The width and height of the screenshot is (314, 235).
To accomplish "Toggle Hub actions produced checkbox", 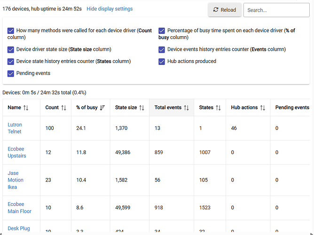I will click(x=162, y=62).
